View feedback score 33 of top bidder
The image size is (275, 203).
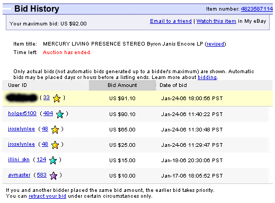[x=47, y=98]
